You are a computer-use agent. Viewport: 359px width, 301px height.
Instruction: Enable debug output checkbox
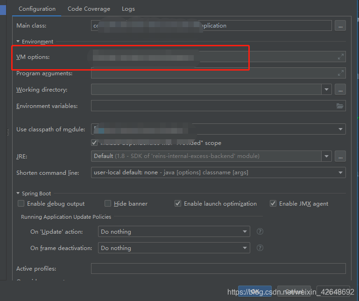[21, 203]
